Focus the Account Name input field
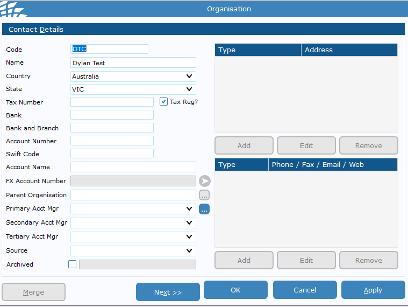The width and height of the screenshot is (408, 307). (133, 167)
